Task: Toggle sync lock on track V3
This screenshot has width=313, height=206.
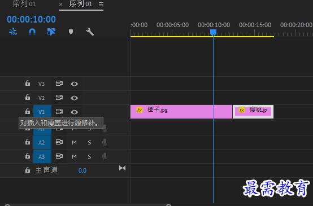Action: tap(59, 83)
